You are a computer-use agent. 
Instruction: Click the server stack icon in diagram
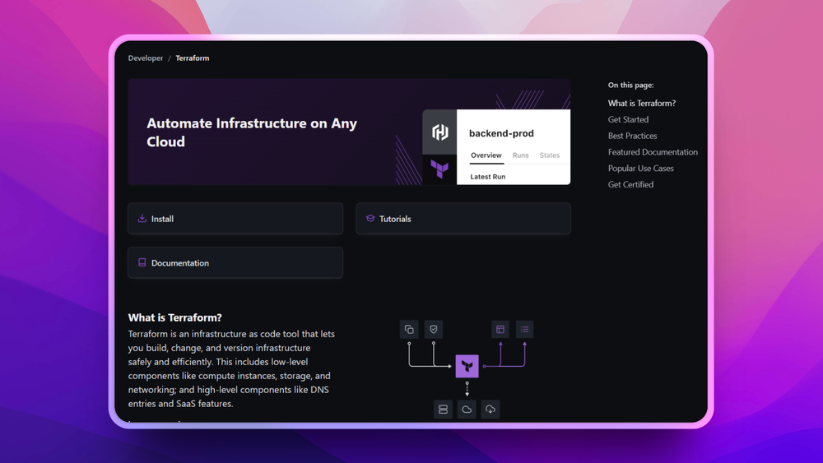(443, 410)
